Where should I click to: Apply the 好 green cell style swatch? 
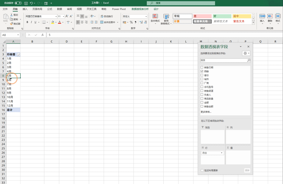pos(222,16)
